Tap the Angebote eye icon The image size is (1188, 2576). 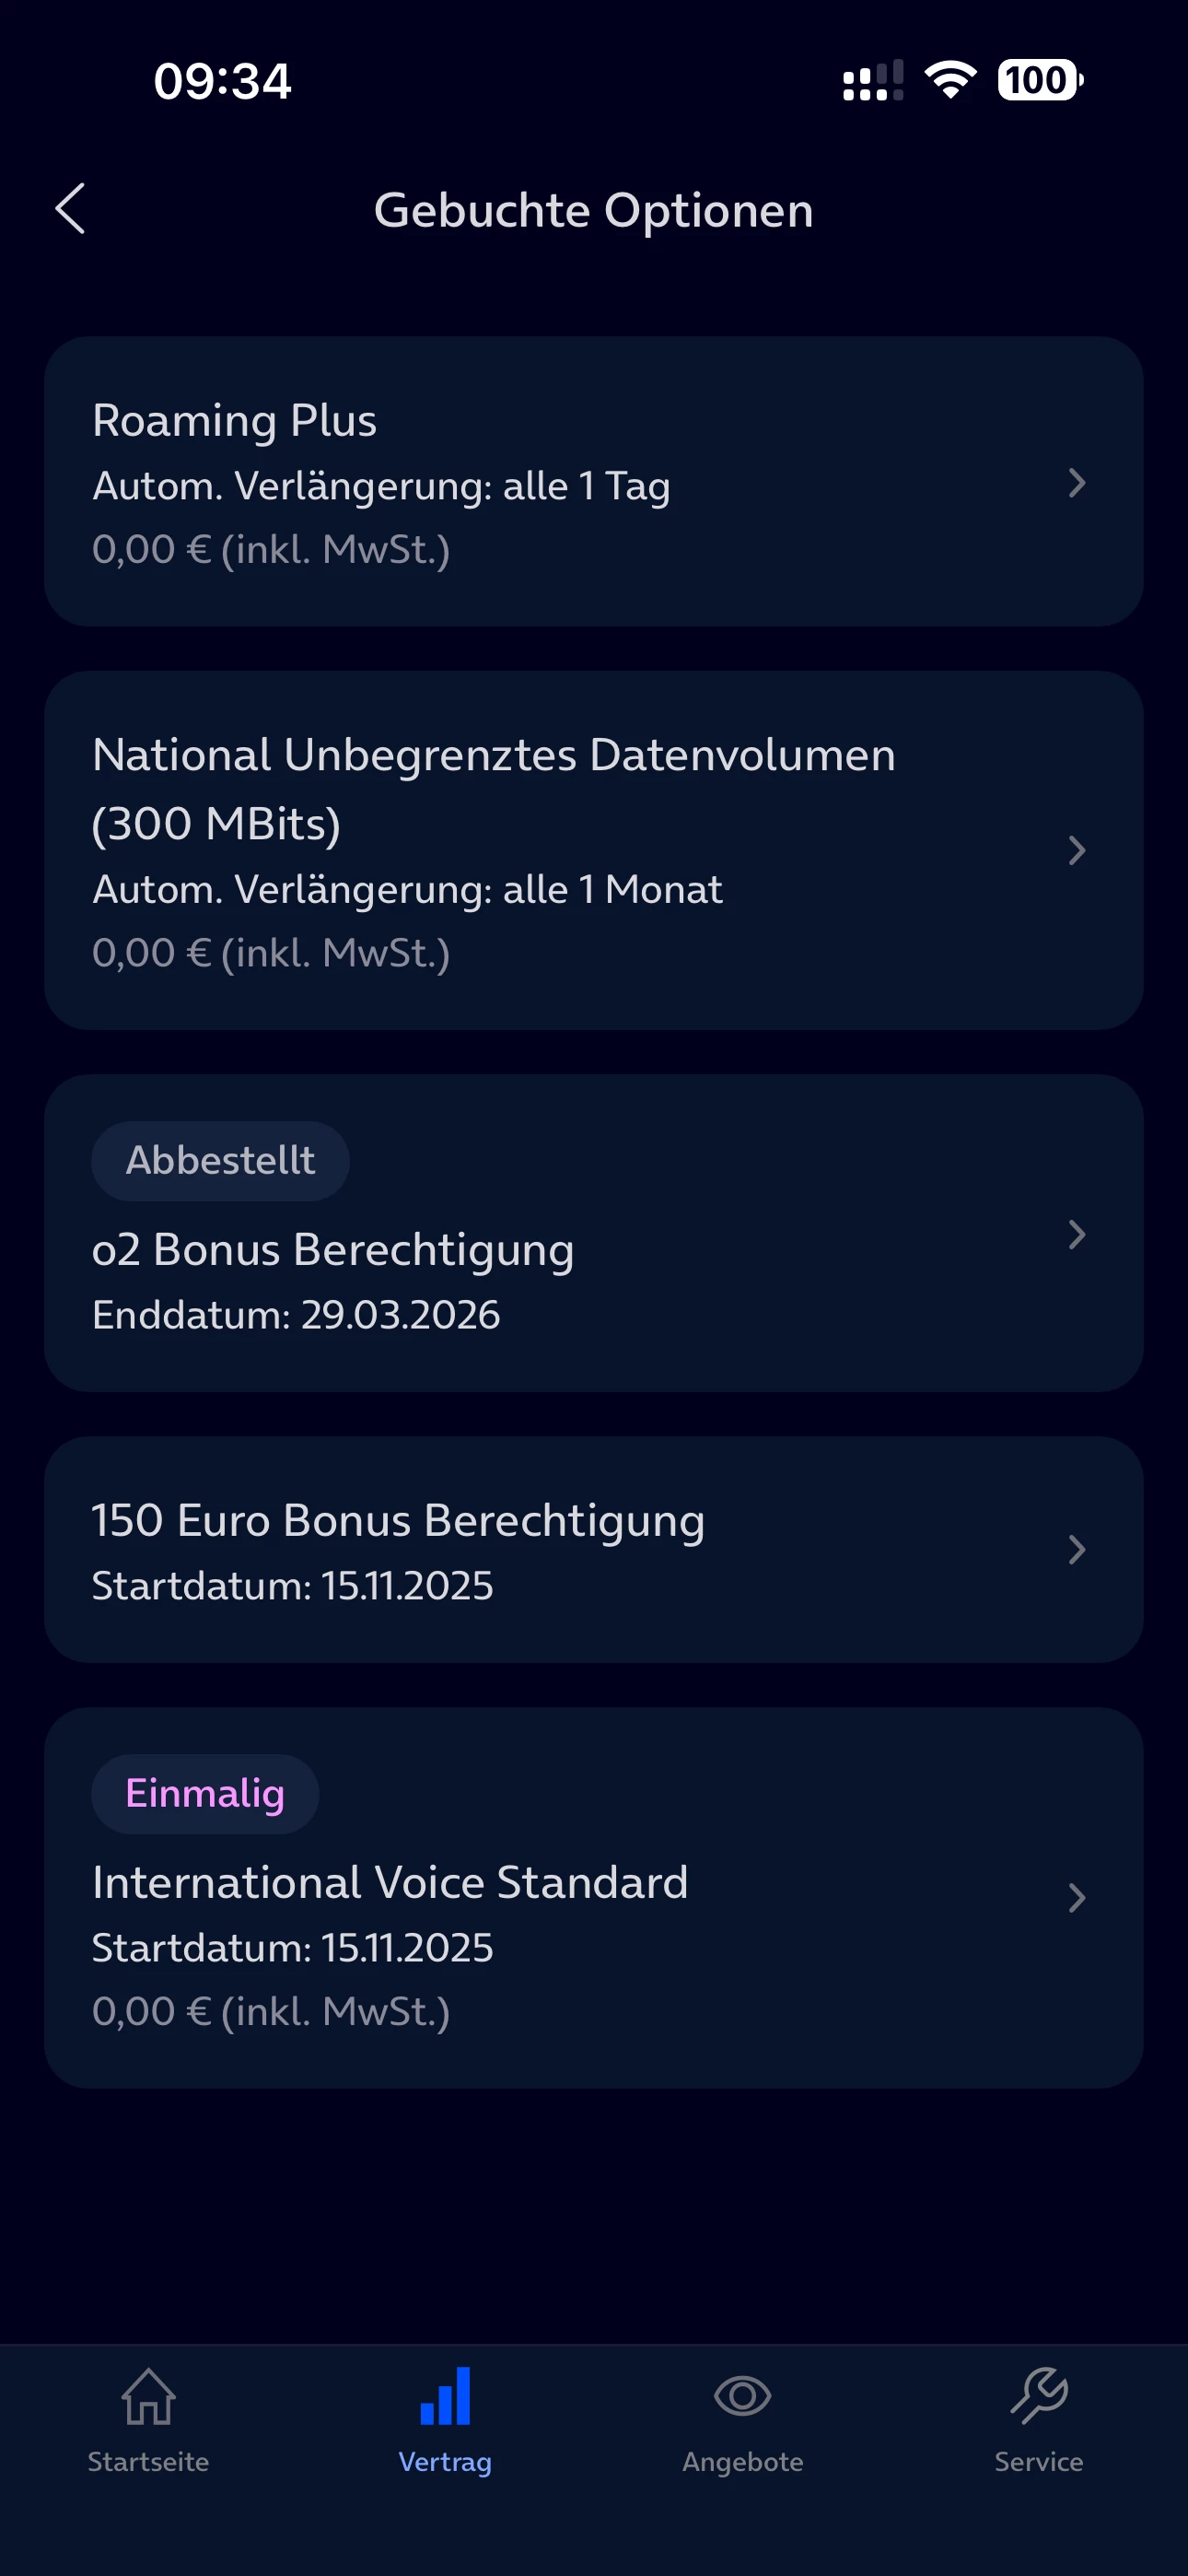[x=742, y=2396]
